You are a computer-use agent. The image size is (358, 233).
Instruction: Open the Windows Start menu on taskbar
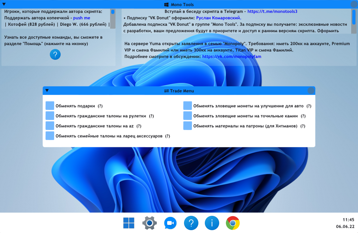tap(129, 223)
